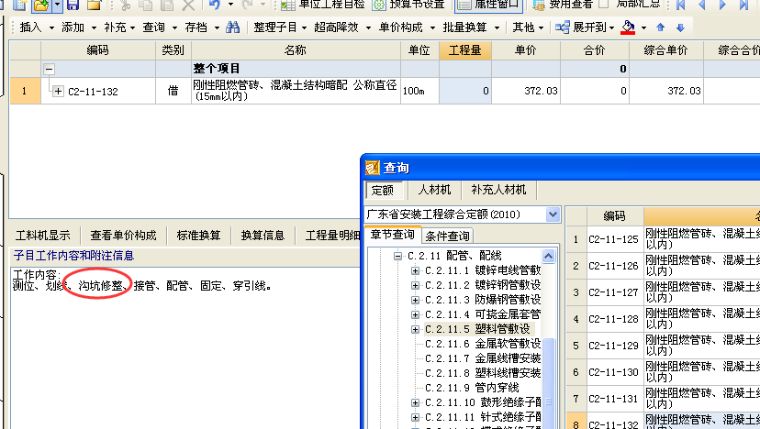This screenshot has height=429, width=760.
Task: Switch to 换算信息 tab
Action: [263, 236]
